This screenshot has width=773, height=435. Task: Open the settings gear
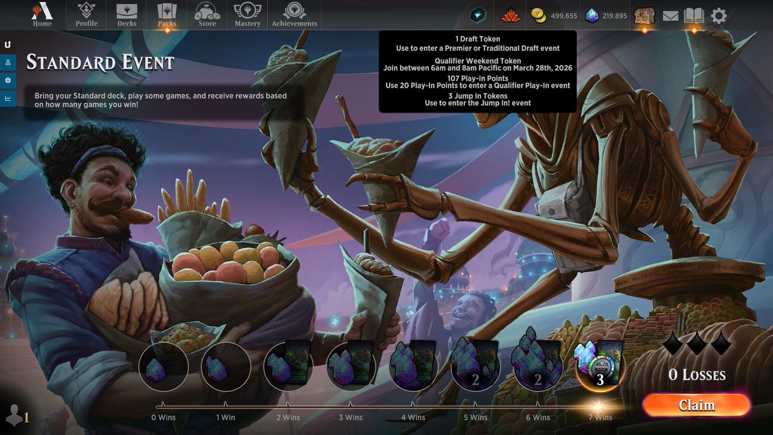719,15
